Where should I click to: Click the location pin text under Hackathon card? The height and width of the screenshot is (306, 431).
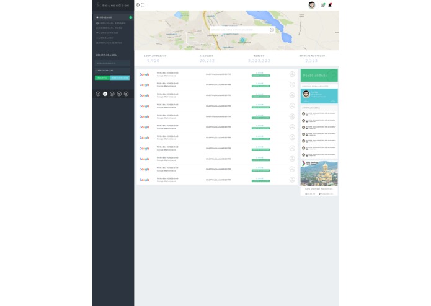click(326, 194)
